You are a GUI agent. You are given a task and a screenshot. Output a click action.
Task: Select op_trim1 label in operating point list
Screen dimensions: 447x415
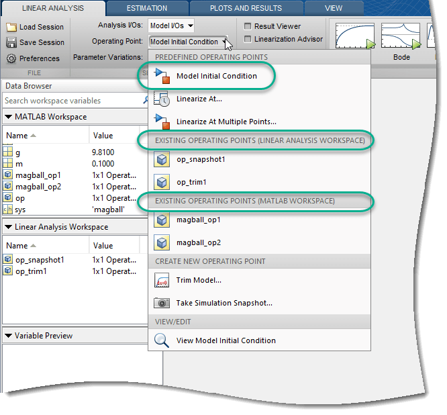[x=191, y=182]
